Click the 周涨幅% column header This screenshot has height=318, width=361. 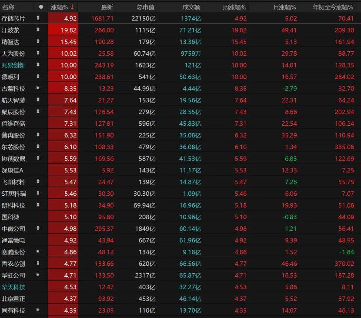tap(234, 7)
